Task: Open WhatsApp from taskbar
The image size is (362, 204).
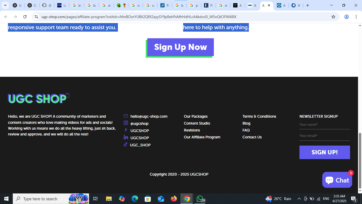Action: [x=200, y=199]
